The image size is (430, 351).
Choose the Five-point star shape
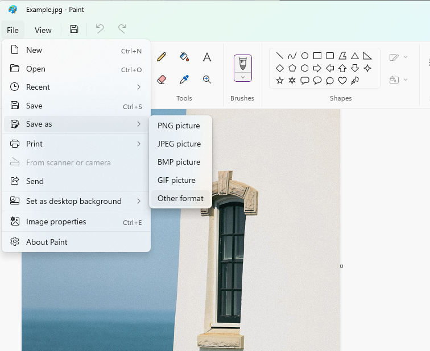pos(279,81)
